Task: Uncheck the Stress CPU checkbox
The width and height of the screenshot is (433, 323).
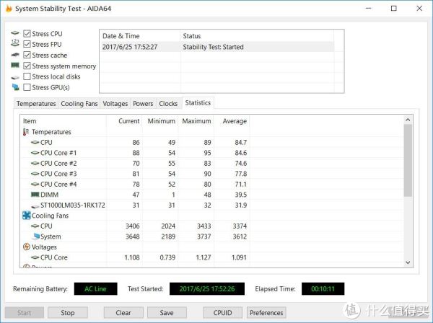Action: (x=27, y=34)
